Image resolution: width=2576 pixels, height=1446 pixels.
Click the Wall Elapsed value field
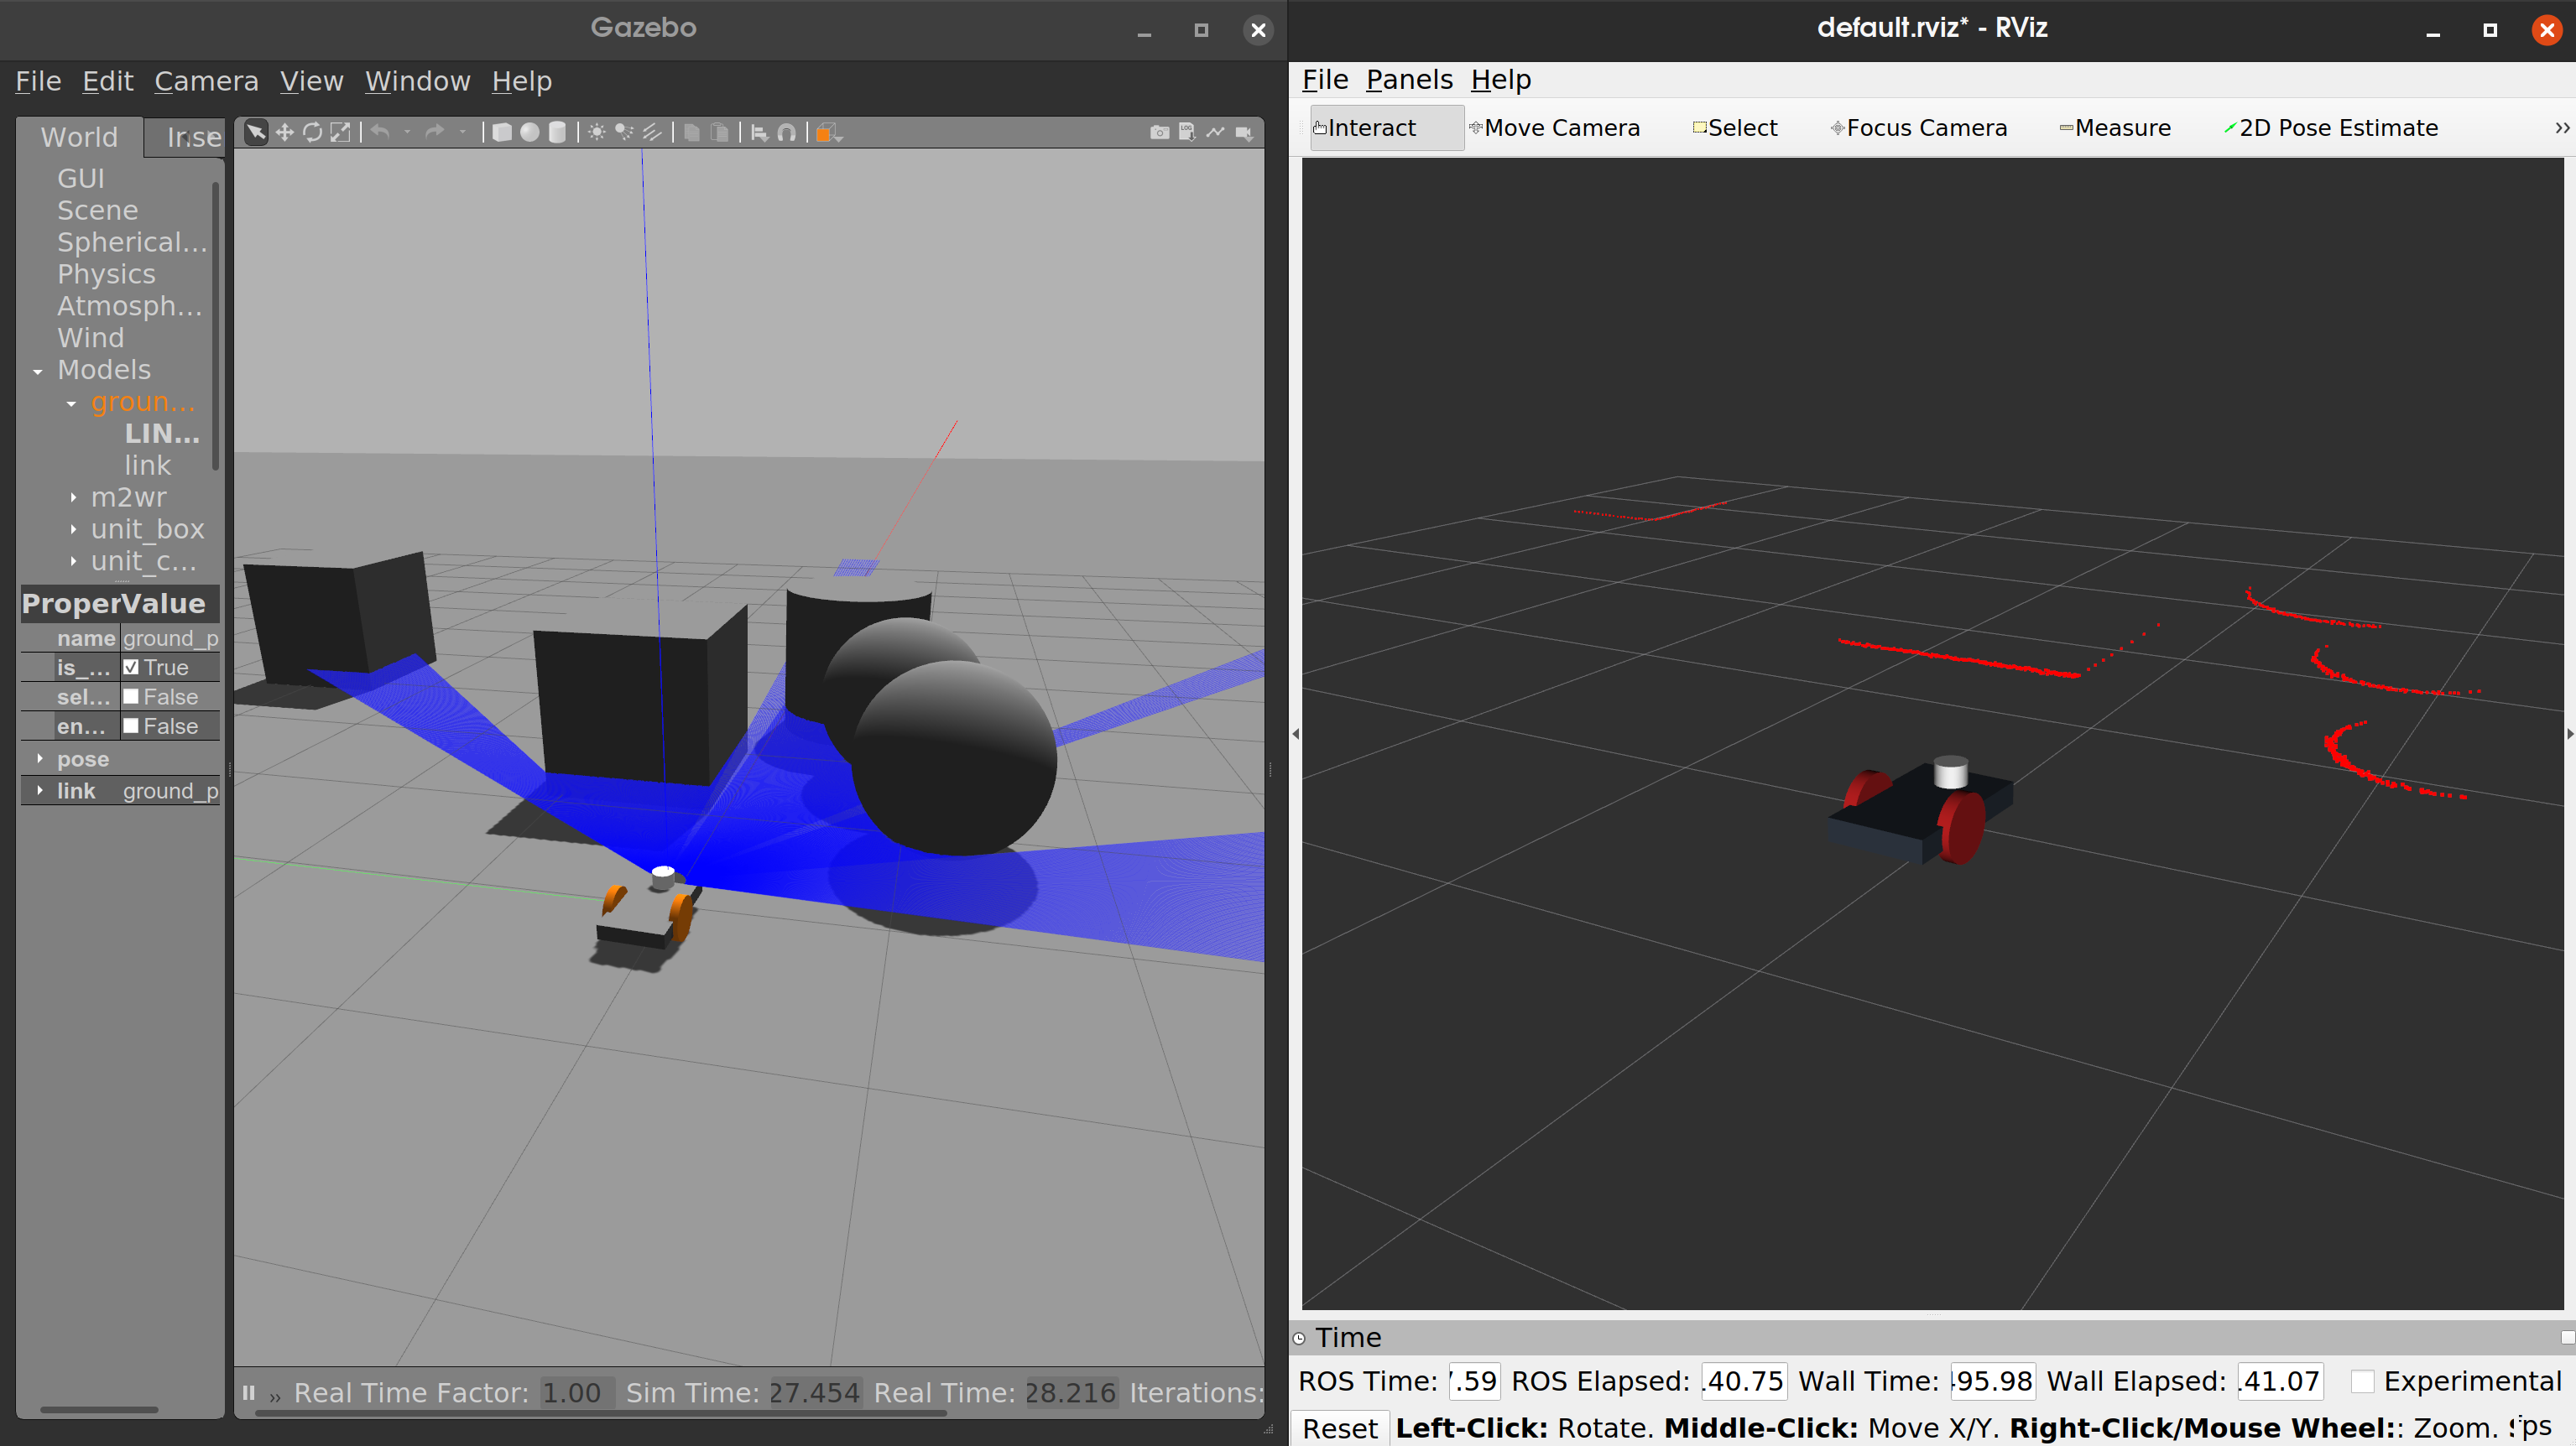2280,1381
